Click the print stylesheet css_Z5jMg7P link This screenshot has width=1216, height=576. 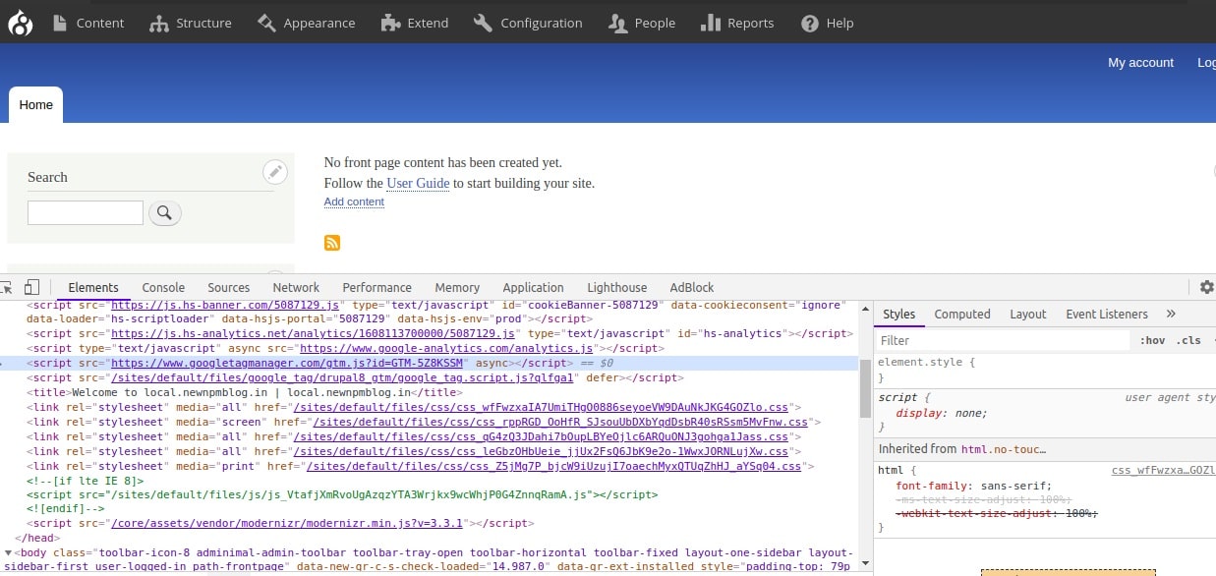tap(553, 466)
